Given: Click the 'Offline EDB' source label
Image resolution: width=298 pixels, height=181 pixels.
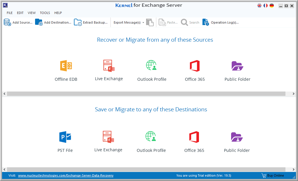Looking at the screenshot, I should pos(66,79).
